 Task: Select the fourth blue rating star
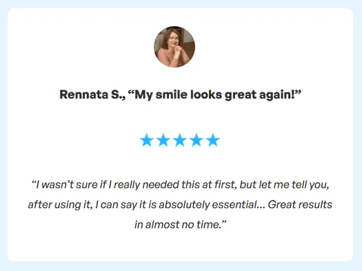(197, 140)
